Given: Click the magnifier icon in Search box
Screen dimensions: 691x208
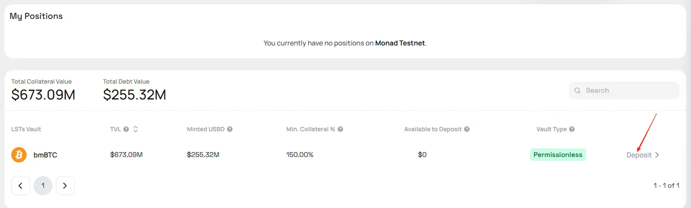Looking at the screenshot, I should (x=577, y=90).
